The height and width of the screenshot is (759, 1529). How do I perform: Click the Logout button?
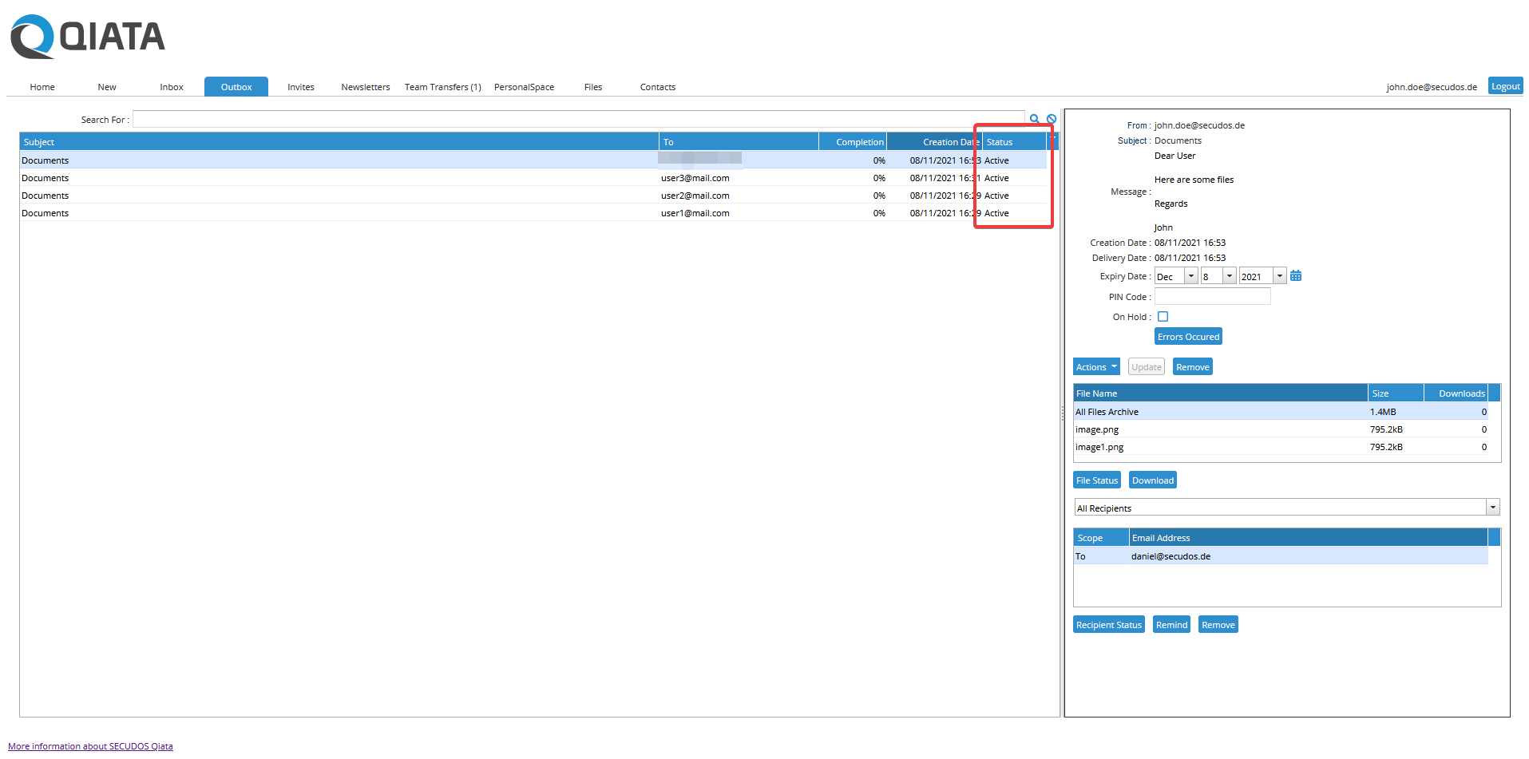1505,86
